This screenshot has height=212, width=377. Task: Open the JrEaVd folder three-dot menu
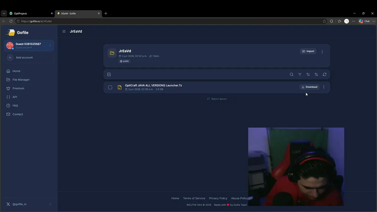[x=322, y=52]
